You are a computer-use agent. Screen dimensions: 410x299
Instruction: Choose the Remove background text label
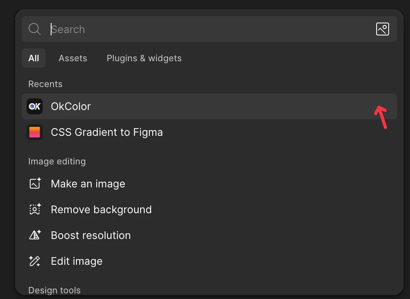point(101,210)
